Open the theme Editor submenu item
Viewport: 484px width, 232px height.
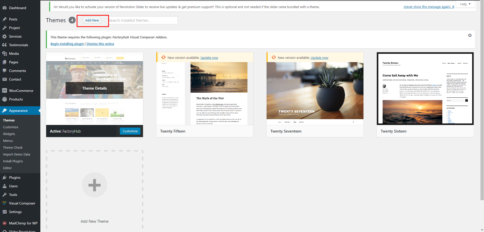(7, 168)
